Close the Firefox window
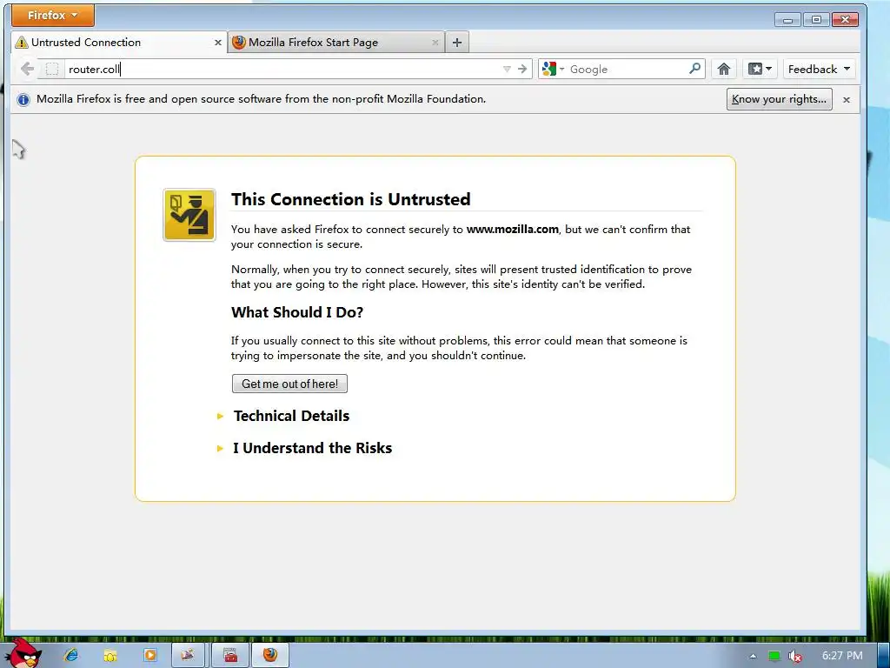The width and height of the screenshot is (890, 668). pyautogui.click(x=845, y=20)
